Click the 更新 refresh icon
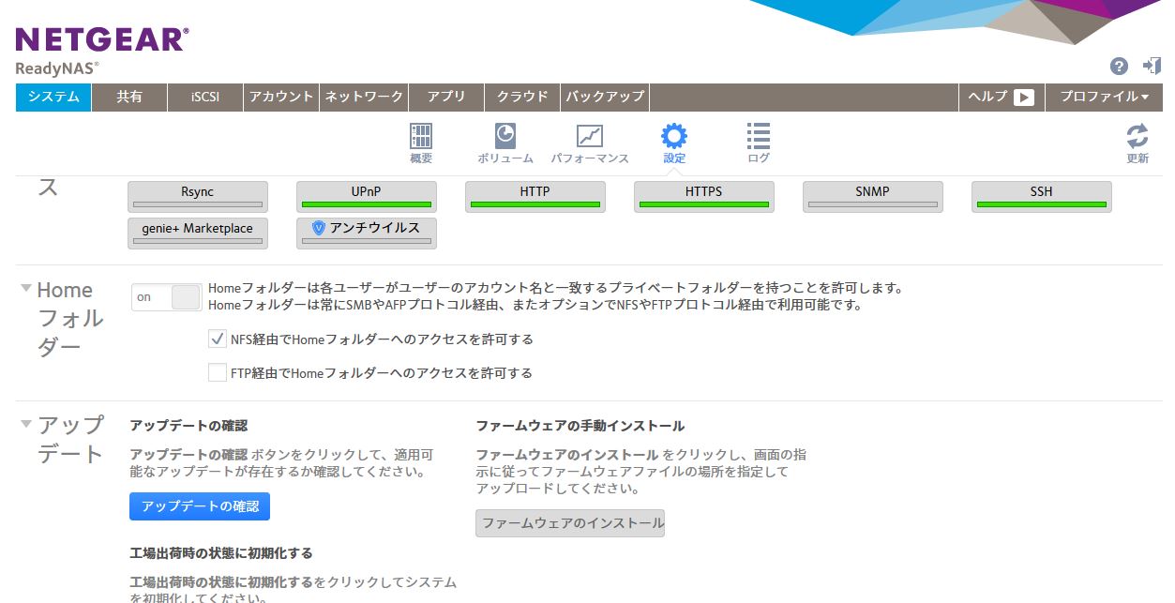The width and height of the screenshot is (1175, 603). (x=1137, y=137)
